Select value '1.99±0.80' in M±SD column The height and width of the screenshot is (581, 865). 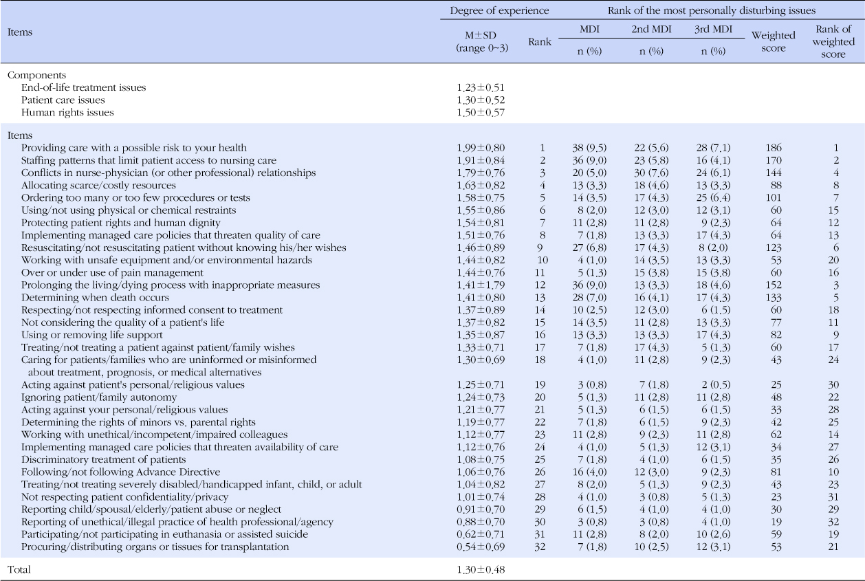pos(481,148)
